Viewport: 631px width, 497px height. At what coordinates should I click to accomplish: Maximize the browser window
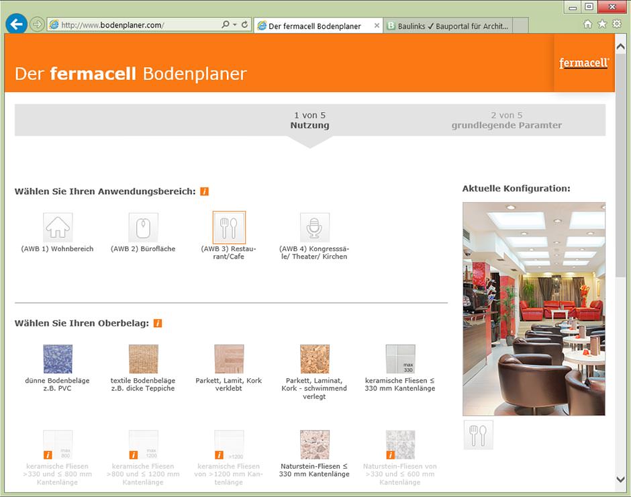point(589,7)
